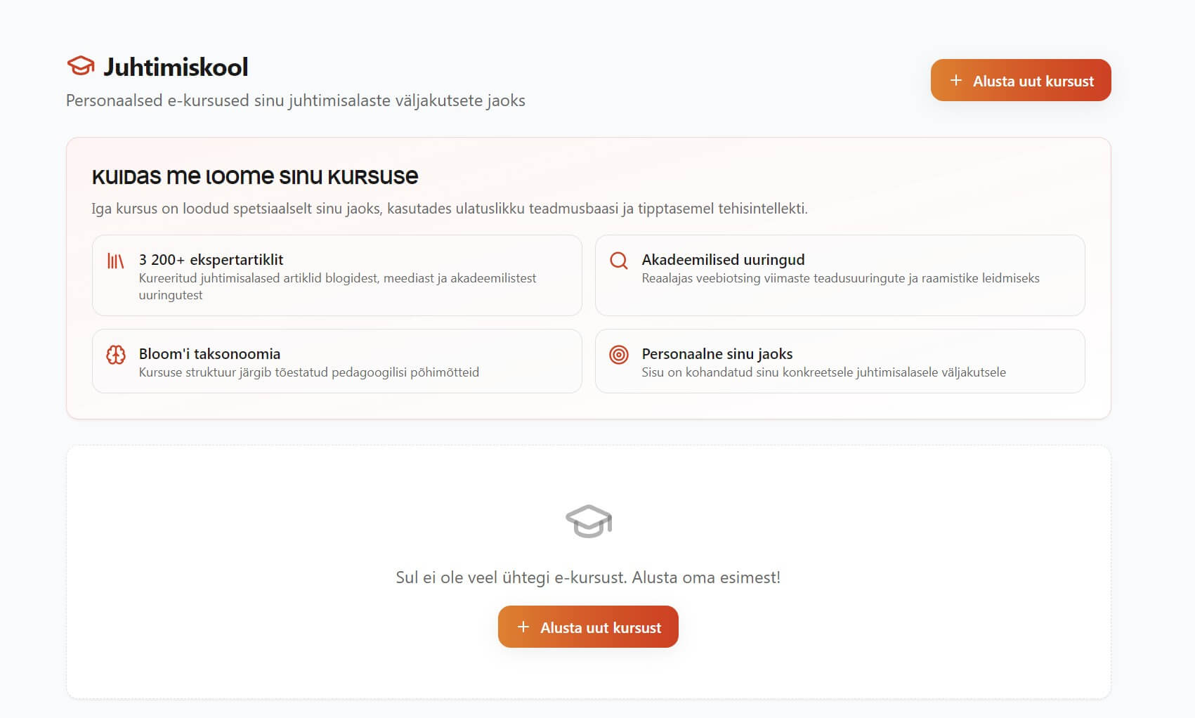Click the empty-state text 'Sul ei ole veel ühtegi e-kursust'
Screen dimensions: 1195x718
(588, 577)
